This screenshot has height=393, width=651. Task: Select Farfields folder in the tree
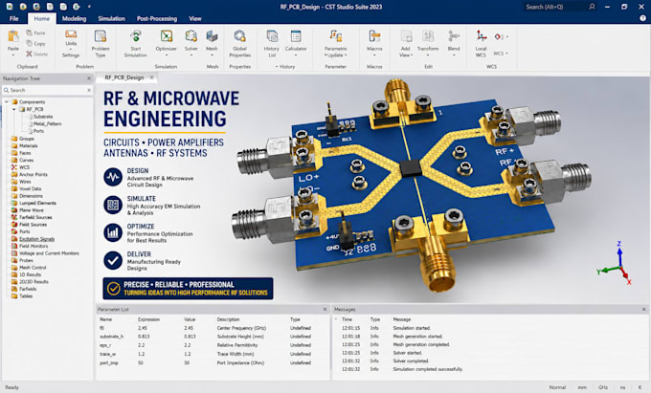[x=28, y=289]
